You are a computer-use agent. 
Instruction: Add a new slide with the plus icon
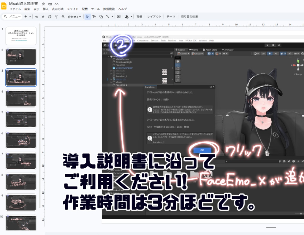pyautogui.click(x=26, y=16)
